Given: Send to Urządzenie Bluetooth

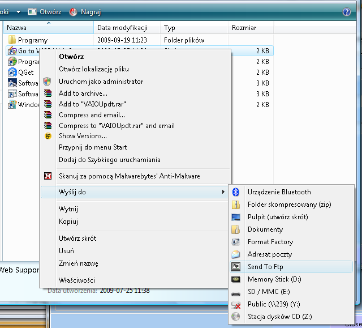Looking at the screenshot, I should (291, 192).
